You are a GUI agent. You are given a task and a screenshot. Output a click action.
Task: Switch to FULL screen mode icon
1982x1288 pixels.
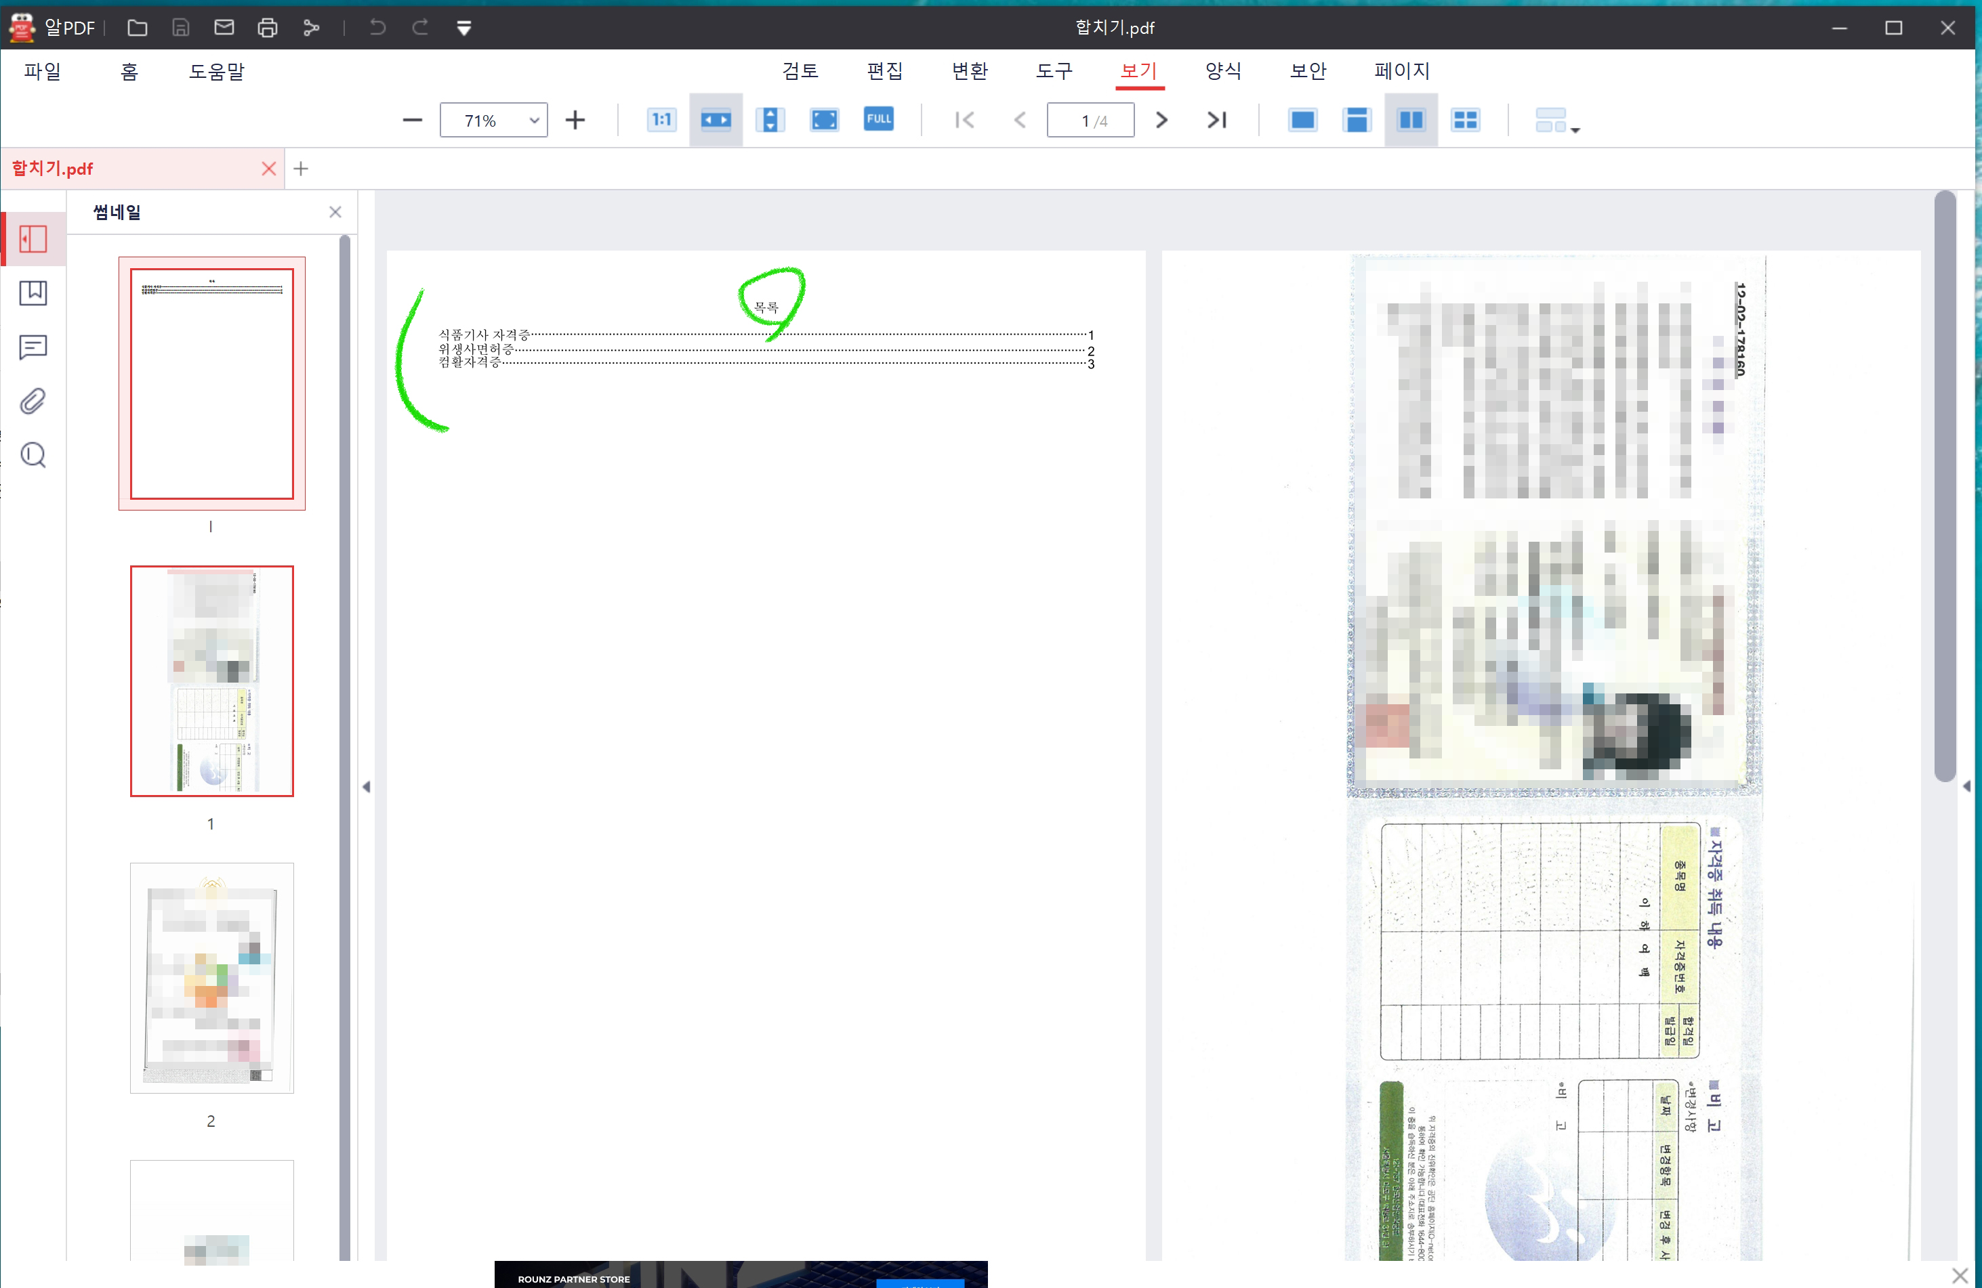(x=879, y=119)
